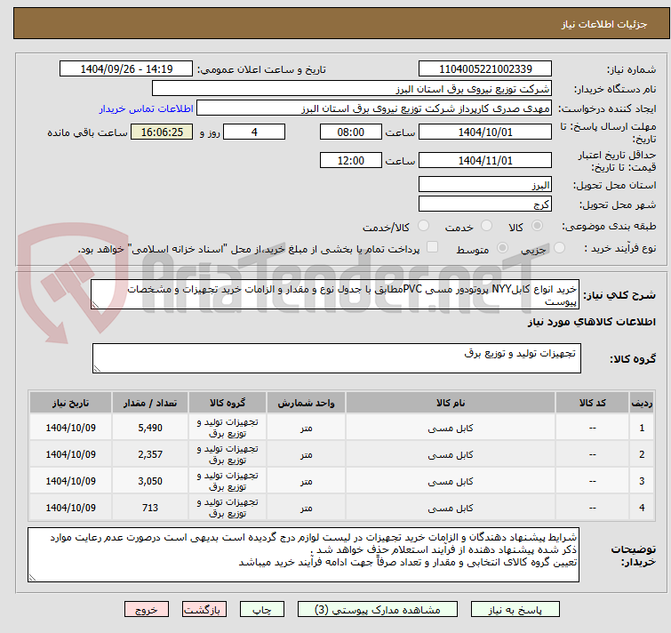Click date 1404/10/09 in row 2
The width and height of the screenshot is (671, 633).
click(x=70, y=454)
